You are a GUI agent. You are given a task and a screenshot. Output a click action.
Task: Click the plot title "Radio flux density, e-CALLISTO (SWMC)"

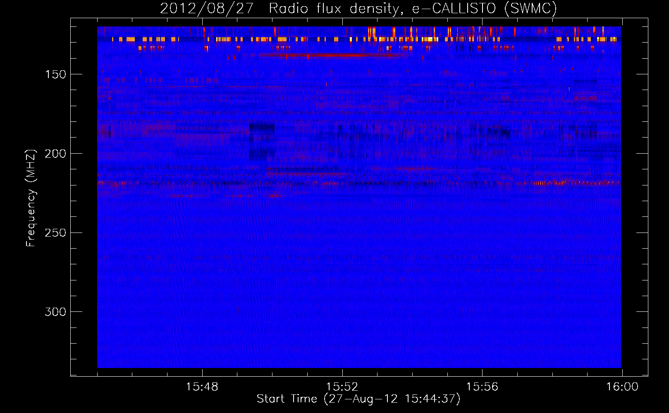coord(413,8)
